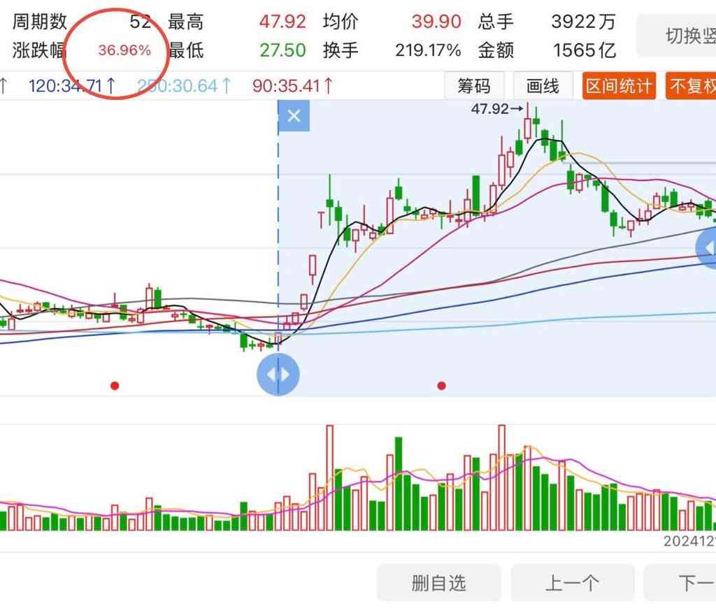Select the 画线 drawing tool
Screen dimensions: 716x613
click(x=543, y=87)
